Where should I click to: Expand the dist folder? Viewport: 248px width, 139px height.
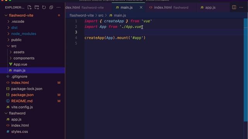click(x=9, y=27)
